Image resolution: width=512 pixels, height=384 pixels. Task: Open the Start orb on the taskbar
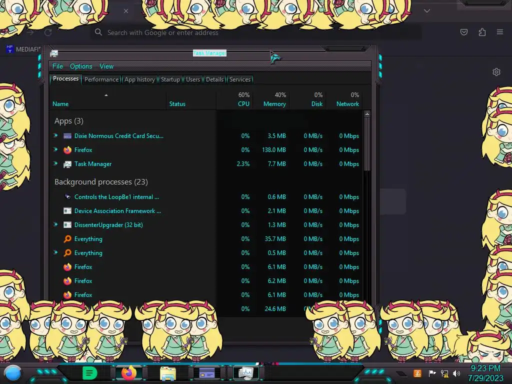click(13, 373)
